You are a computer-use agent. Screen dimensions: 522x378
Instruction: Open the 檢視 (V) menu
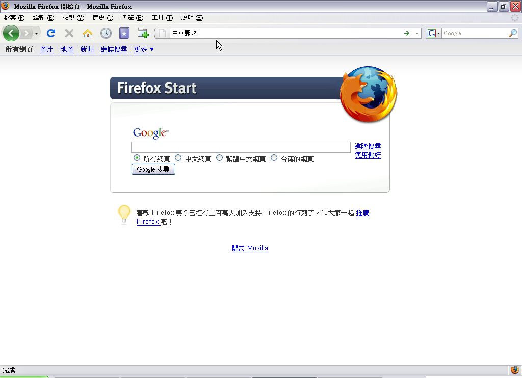click(73, 18)
